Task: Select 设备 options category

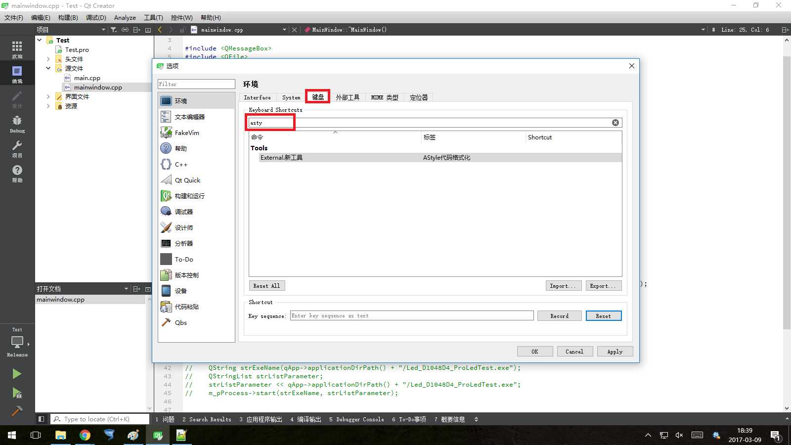Action: coord(196,291)
